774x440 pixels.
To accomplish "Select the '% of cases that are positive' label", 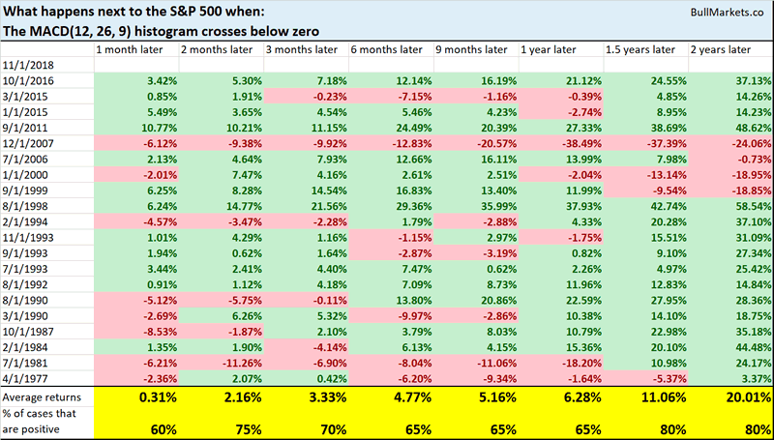I will pos(45,419).
